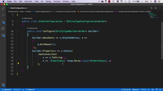Click Ln 20, Col 19 cursor position
Image resolution: width=163 pixels, height=91 pixels.
click(126, 89)
